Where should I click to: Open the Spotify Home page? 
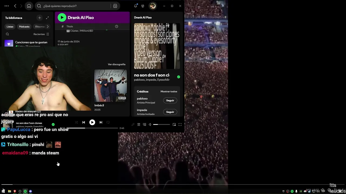[x=29, y=6]
